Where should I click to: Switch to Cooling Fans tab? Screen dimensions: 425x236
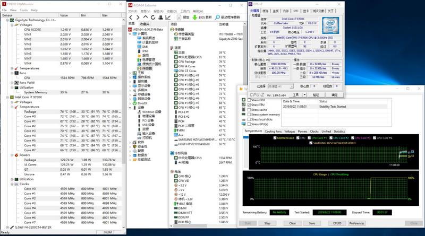(x=273, y=132)
